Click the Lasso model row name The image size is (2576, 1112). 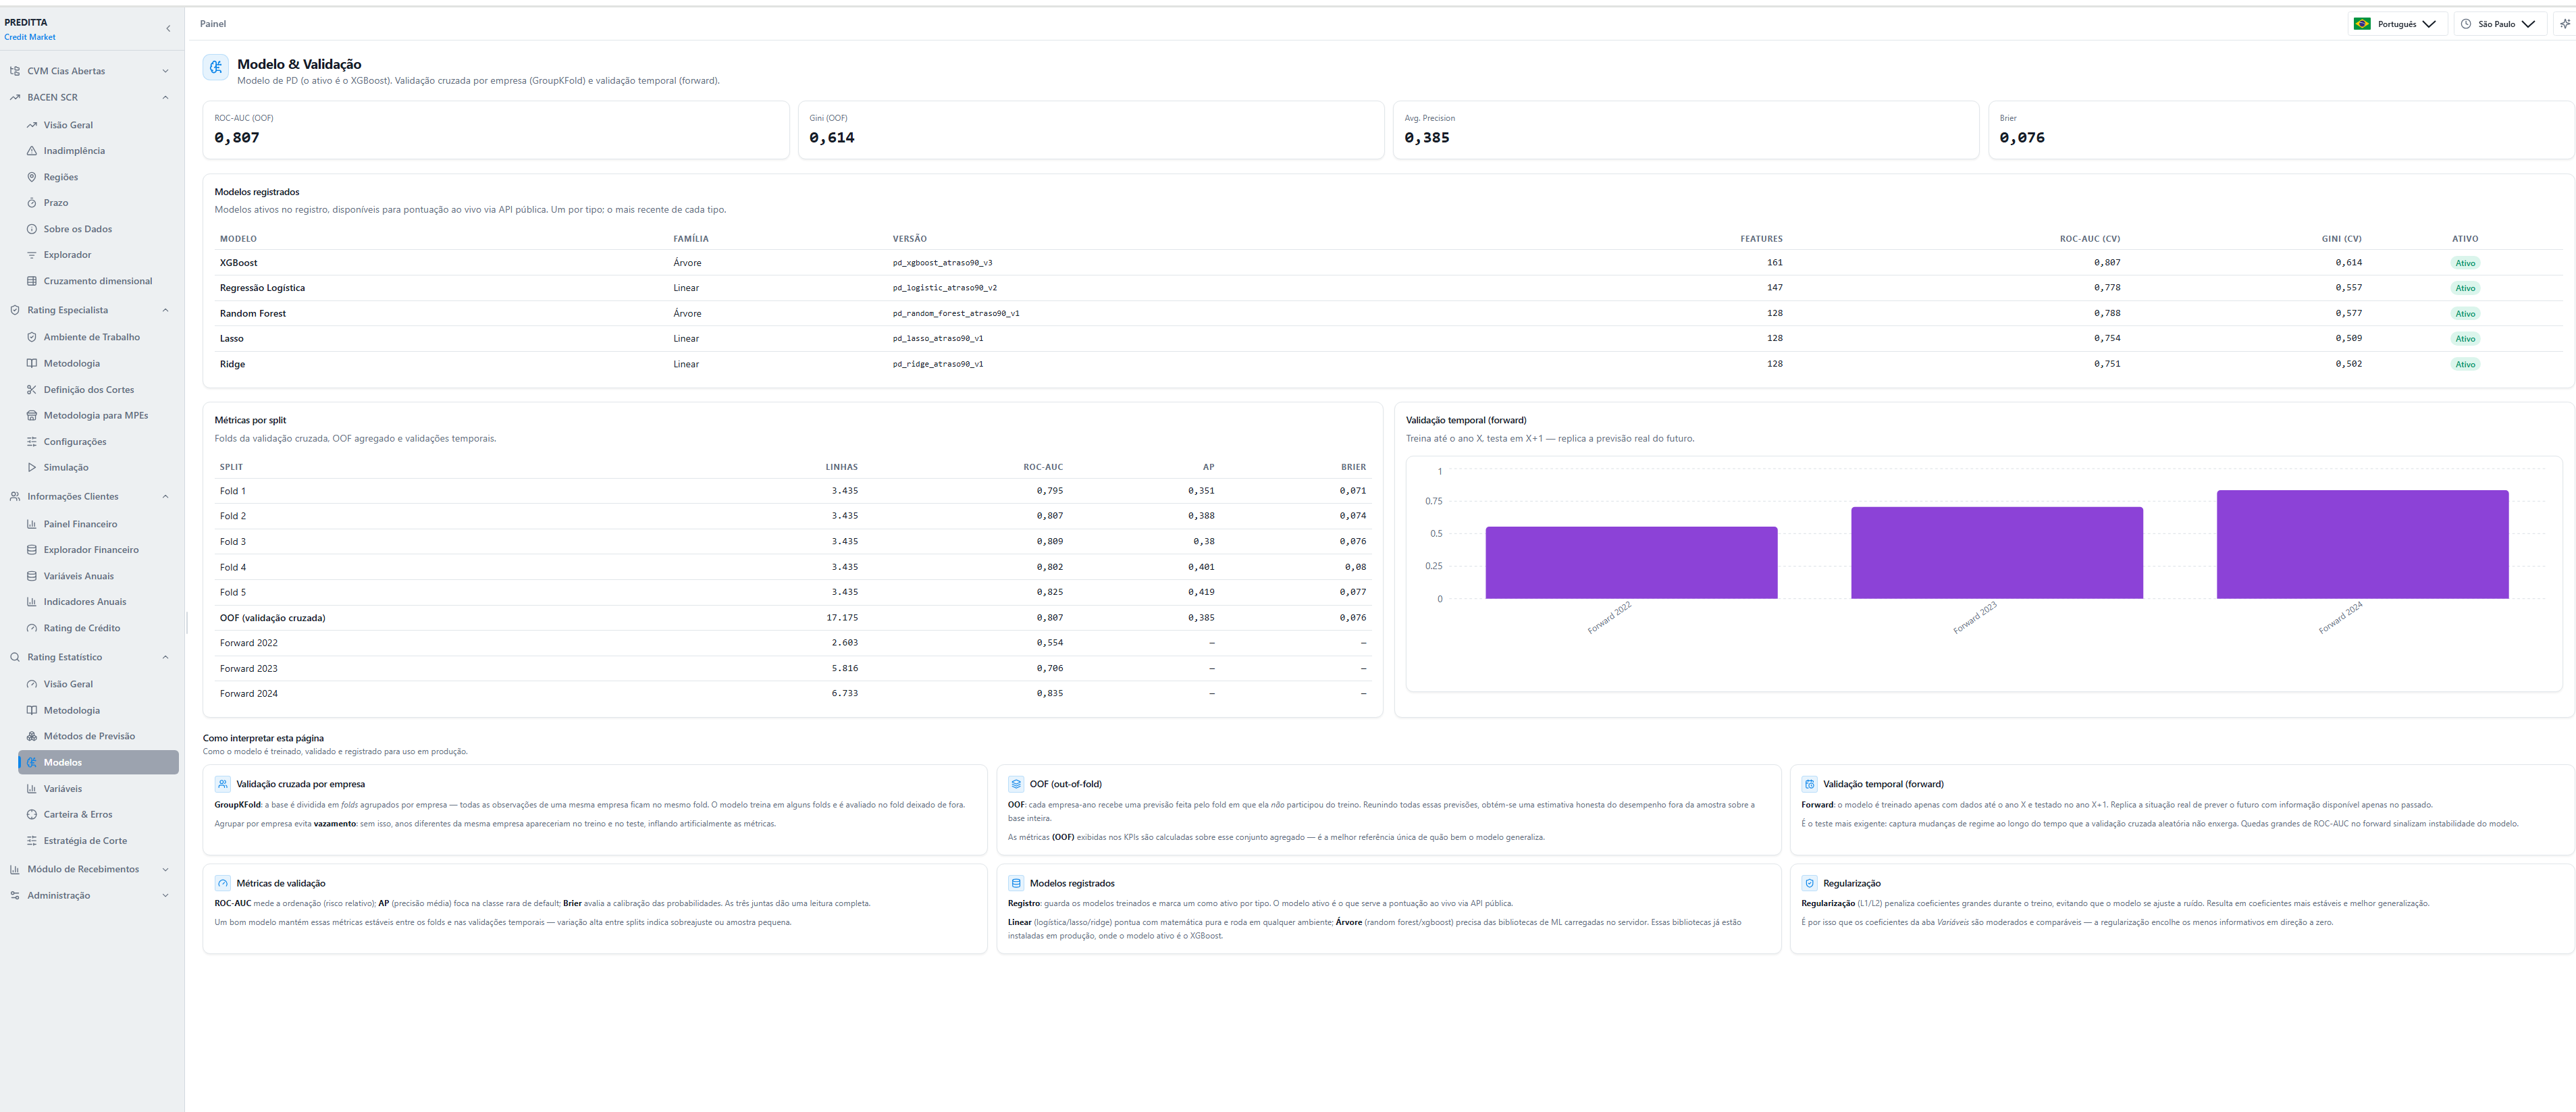click(232, 339)
